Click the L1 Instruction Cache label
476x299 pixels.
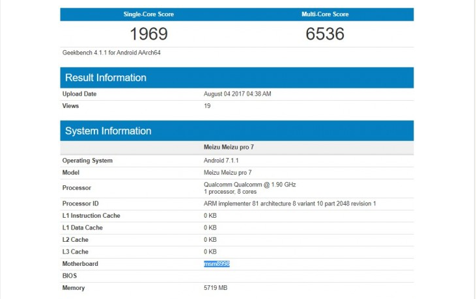coord(91,216)
